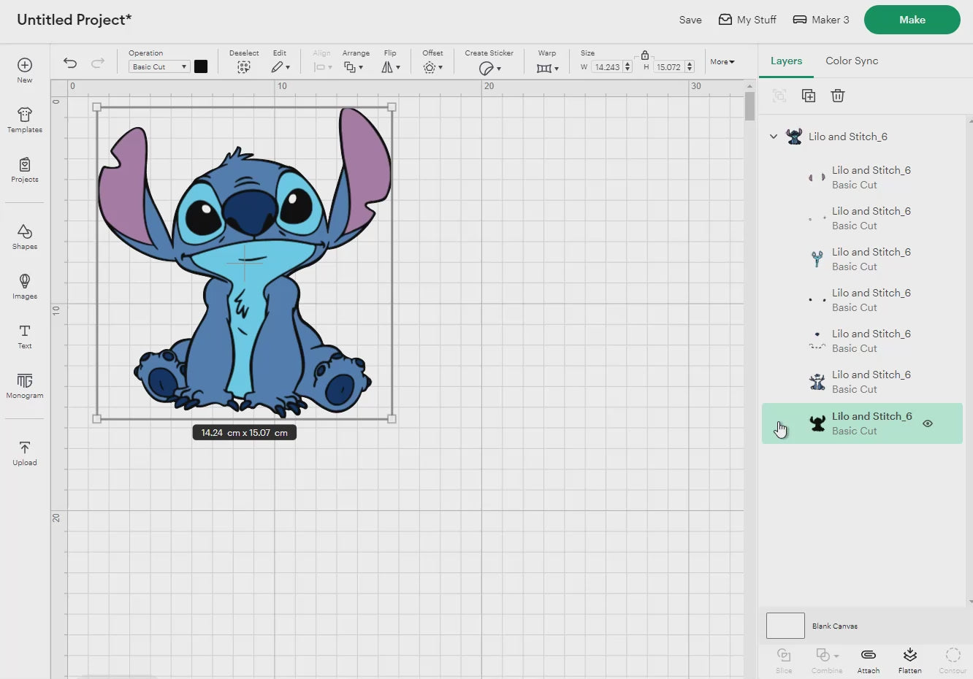
Task: Click the width value field
Action: (x=606, y=67)
